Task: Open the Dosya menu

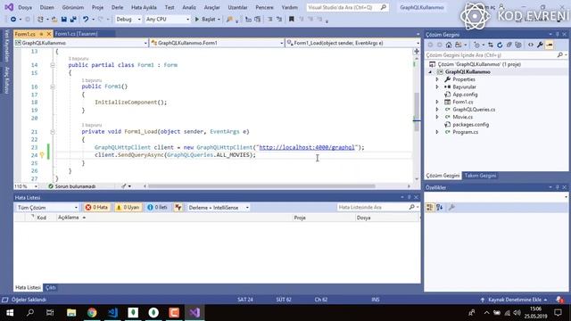Action: point(25,7)
